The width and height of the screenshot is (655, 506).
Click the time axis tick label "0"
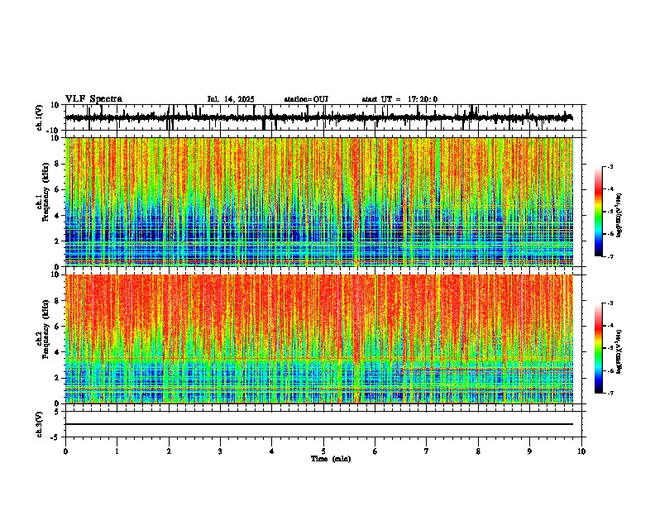pyautogui.click(x=65, y=451)
